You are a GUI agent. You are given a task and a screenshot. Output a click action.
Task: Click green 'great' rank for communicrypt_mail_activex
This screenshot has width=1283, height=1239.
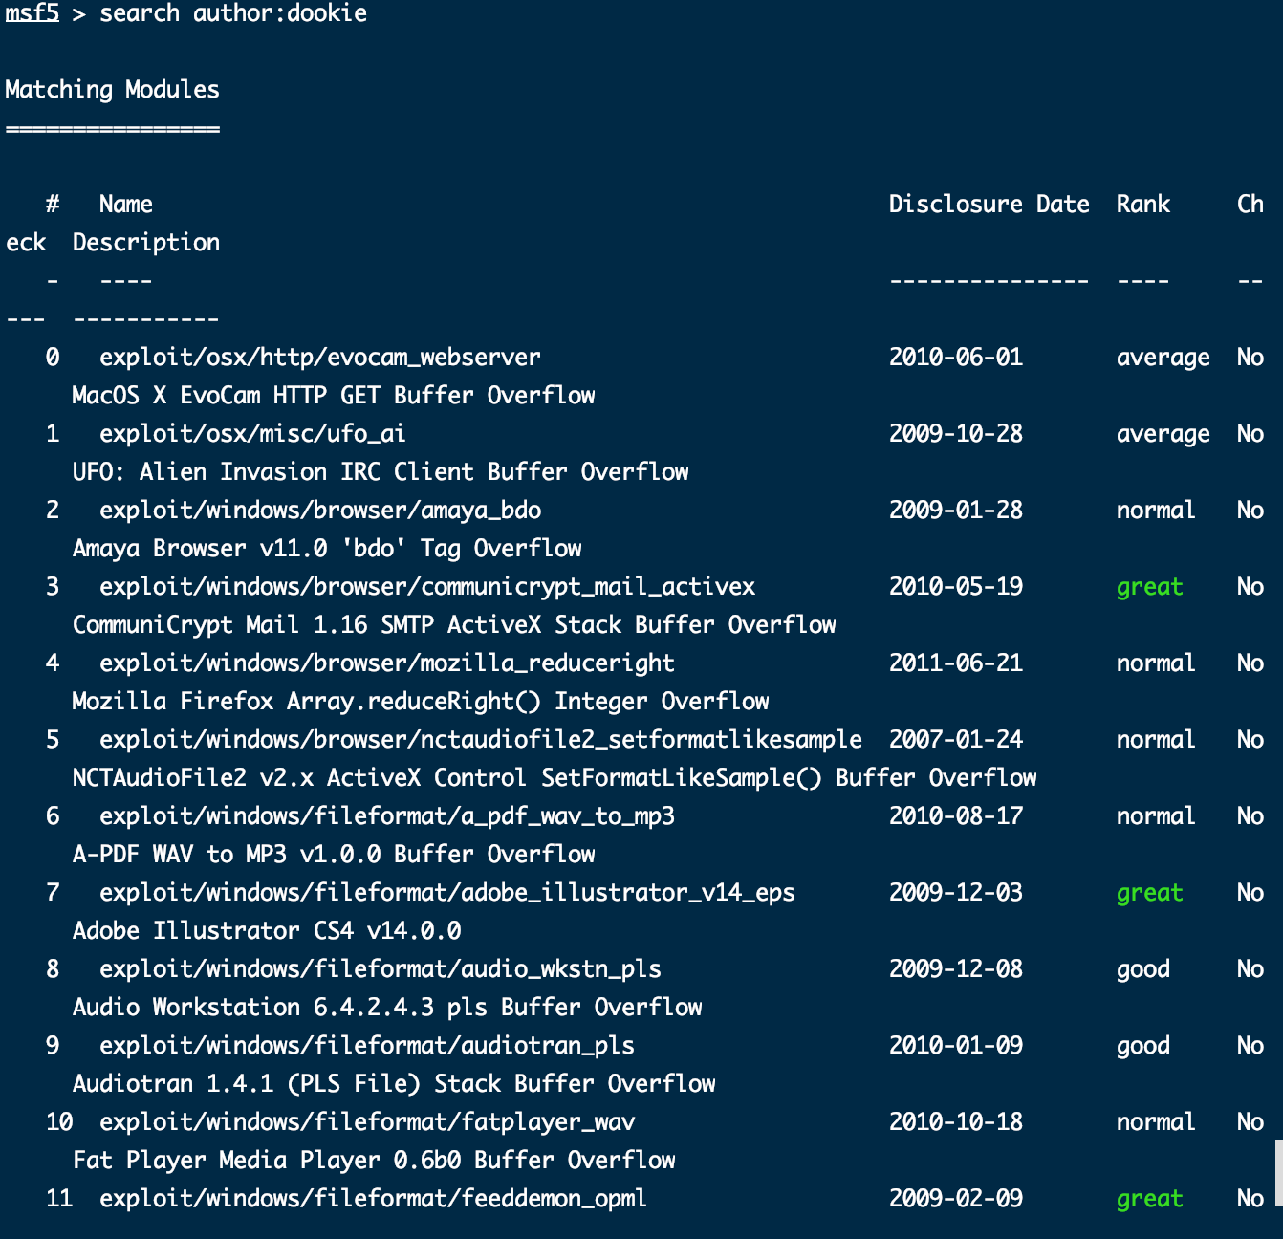coord(1150,588)
